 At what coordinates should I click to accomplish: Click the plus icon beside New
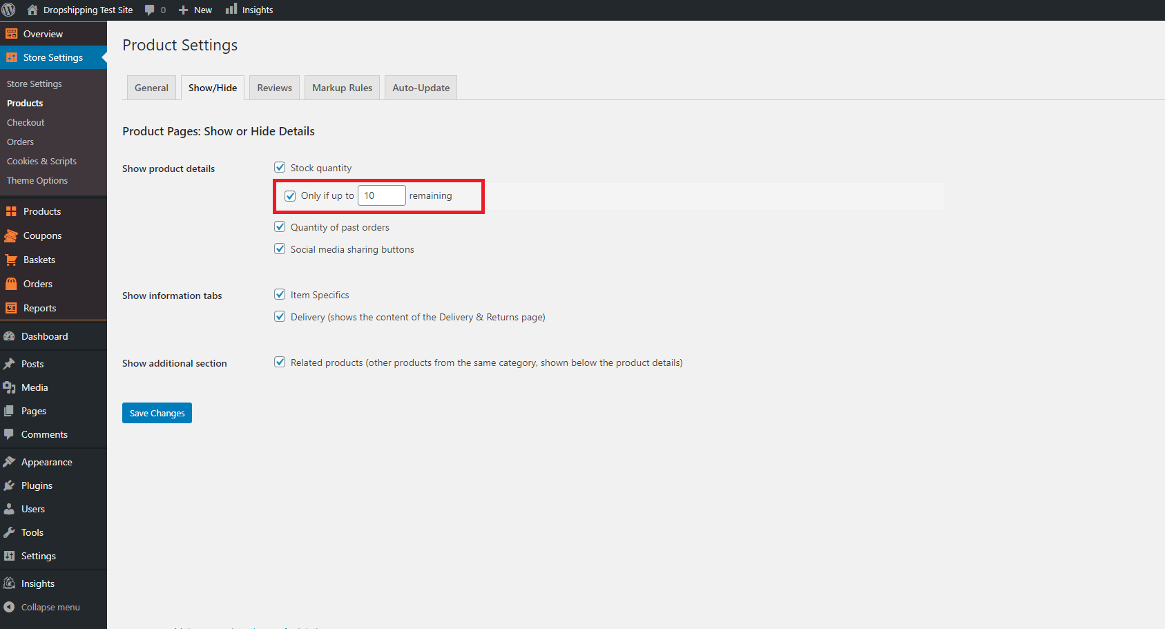pyautogui.click(x=184, y=10)
